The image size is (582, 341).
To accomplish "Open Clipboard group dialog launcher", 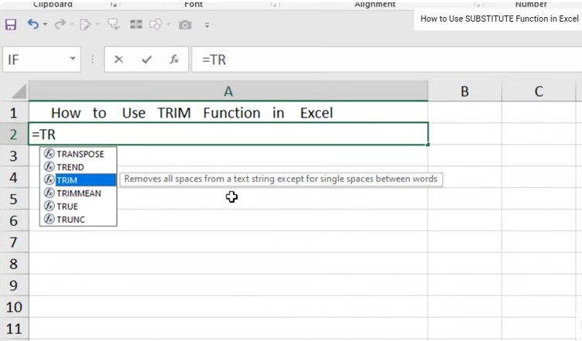I will (114, 5).
